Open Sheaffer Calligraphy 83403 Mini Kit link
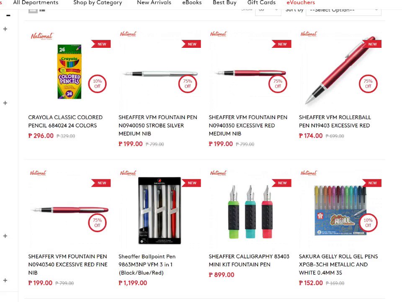Viewport: 402px width, 302px height. 249,260
